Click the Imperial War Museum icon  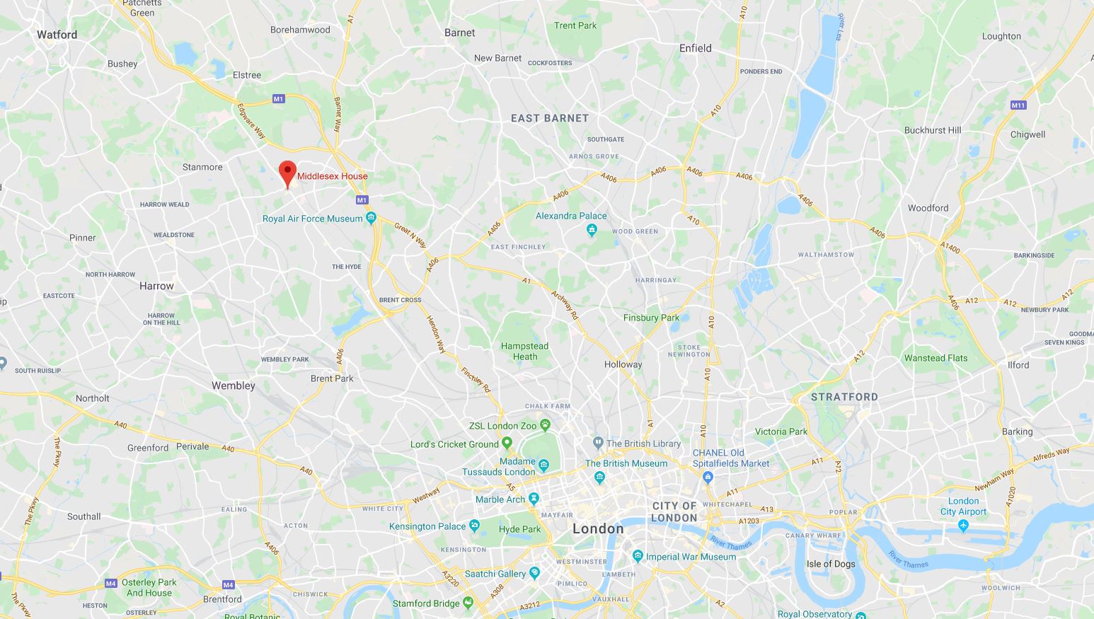tap(638, 556)
